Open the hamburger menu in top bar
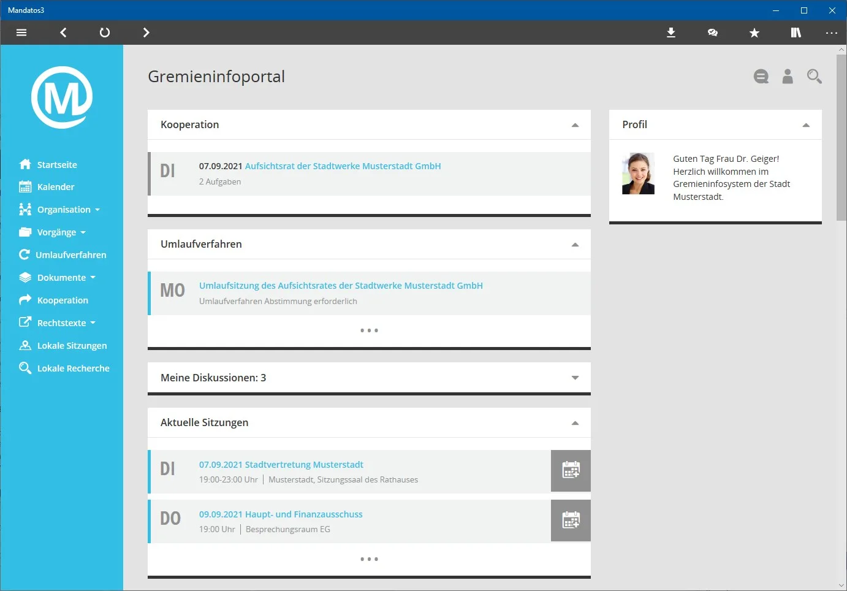Image resolution: width=847 pixels, height=591 pixels. [21, 32]
